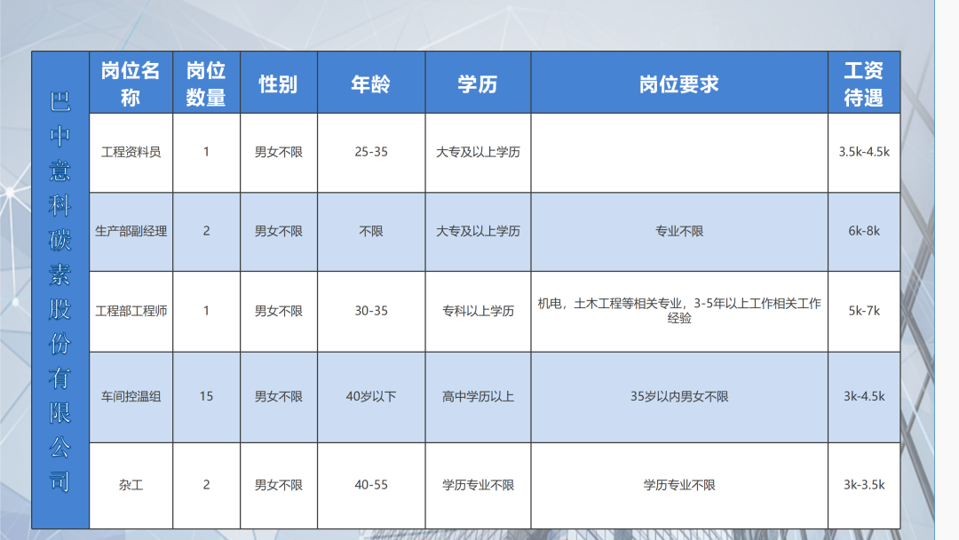The width and height of the screenshot is (959, 540).
Task: Click 大专及以上学历 in the 生产部副经理 row
Action: 478,231
